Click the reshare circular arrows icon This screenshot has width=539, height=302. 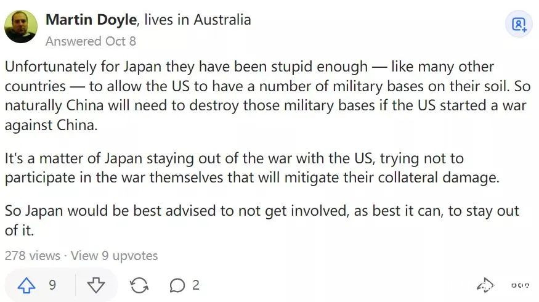pyautogui.click(x=139, y=285)
